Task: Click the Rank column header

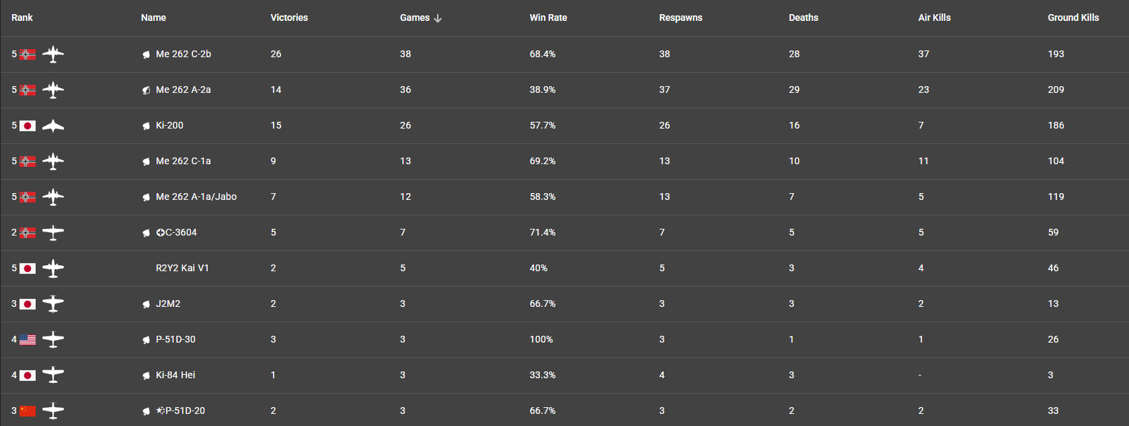Action: click(x=22, y=18)
